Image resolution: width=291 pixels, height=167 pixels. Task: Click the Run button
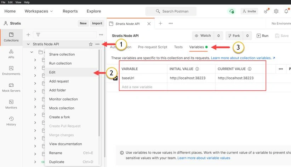click(x=262, y=36)
